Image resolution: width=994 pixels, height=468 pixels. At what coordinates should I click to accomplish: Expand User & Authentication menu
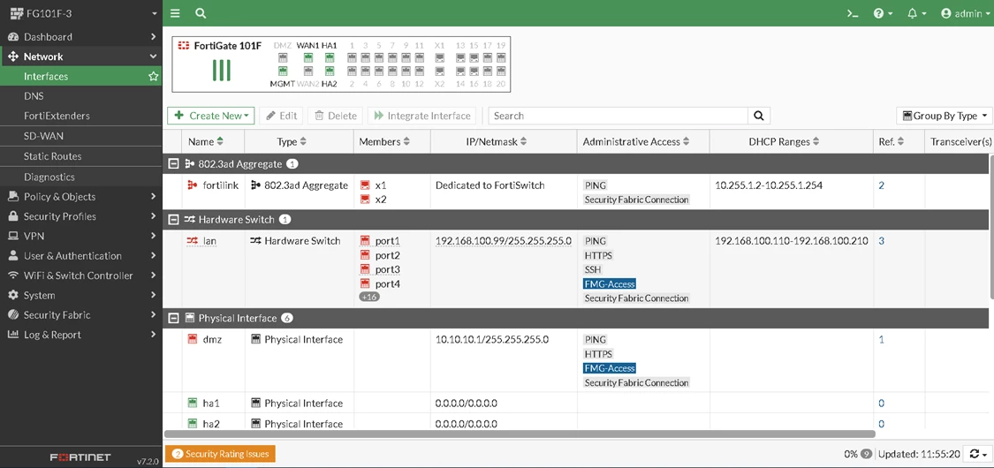coord(81,256)
